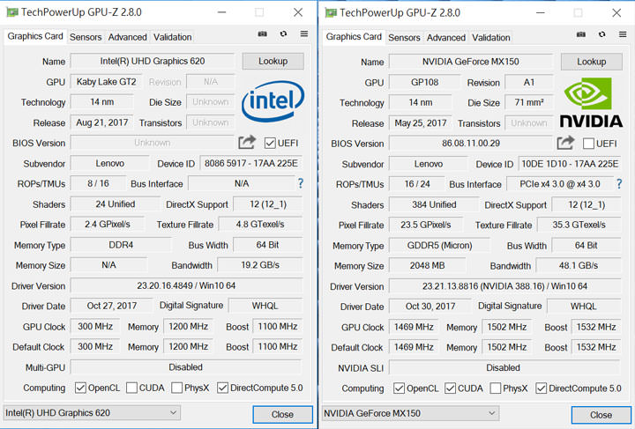This screenshot has width=635, height=429.
Task: Open the Advanced tab in NVIDIA window
Action: [x=445, y=37]
